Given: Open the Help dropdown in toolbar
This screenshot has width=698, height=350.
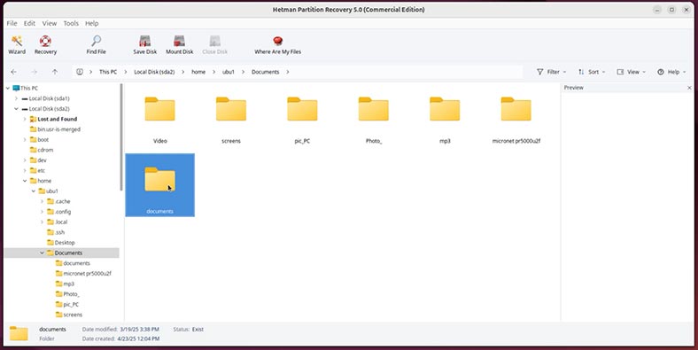Looking at the screenshot, I should pyautogui.click(x=671, y=72).
